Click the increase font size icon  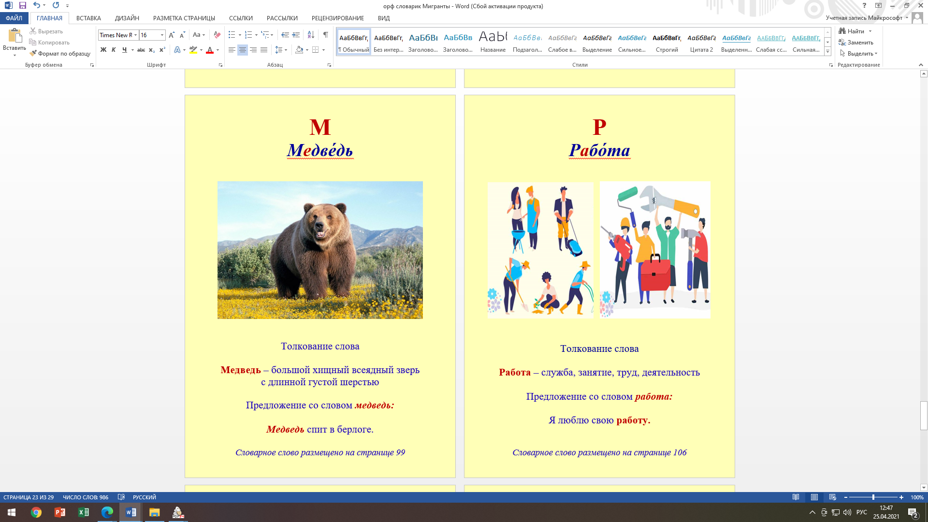(172, 35)
